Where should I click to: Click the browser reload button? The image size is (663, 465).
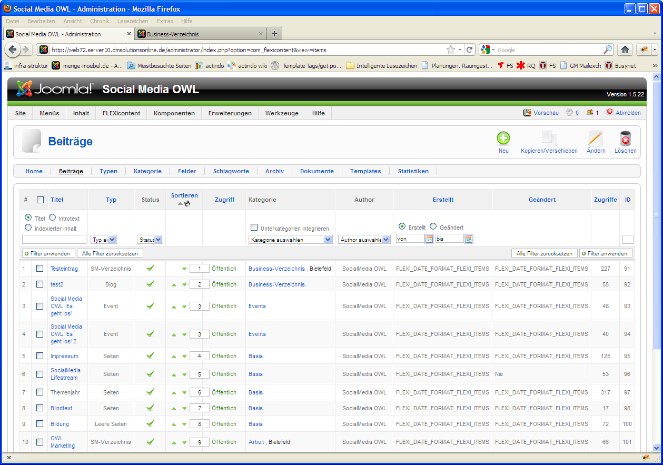pos(470,50)
